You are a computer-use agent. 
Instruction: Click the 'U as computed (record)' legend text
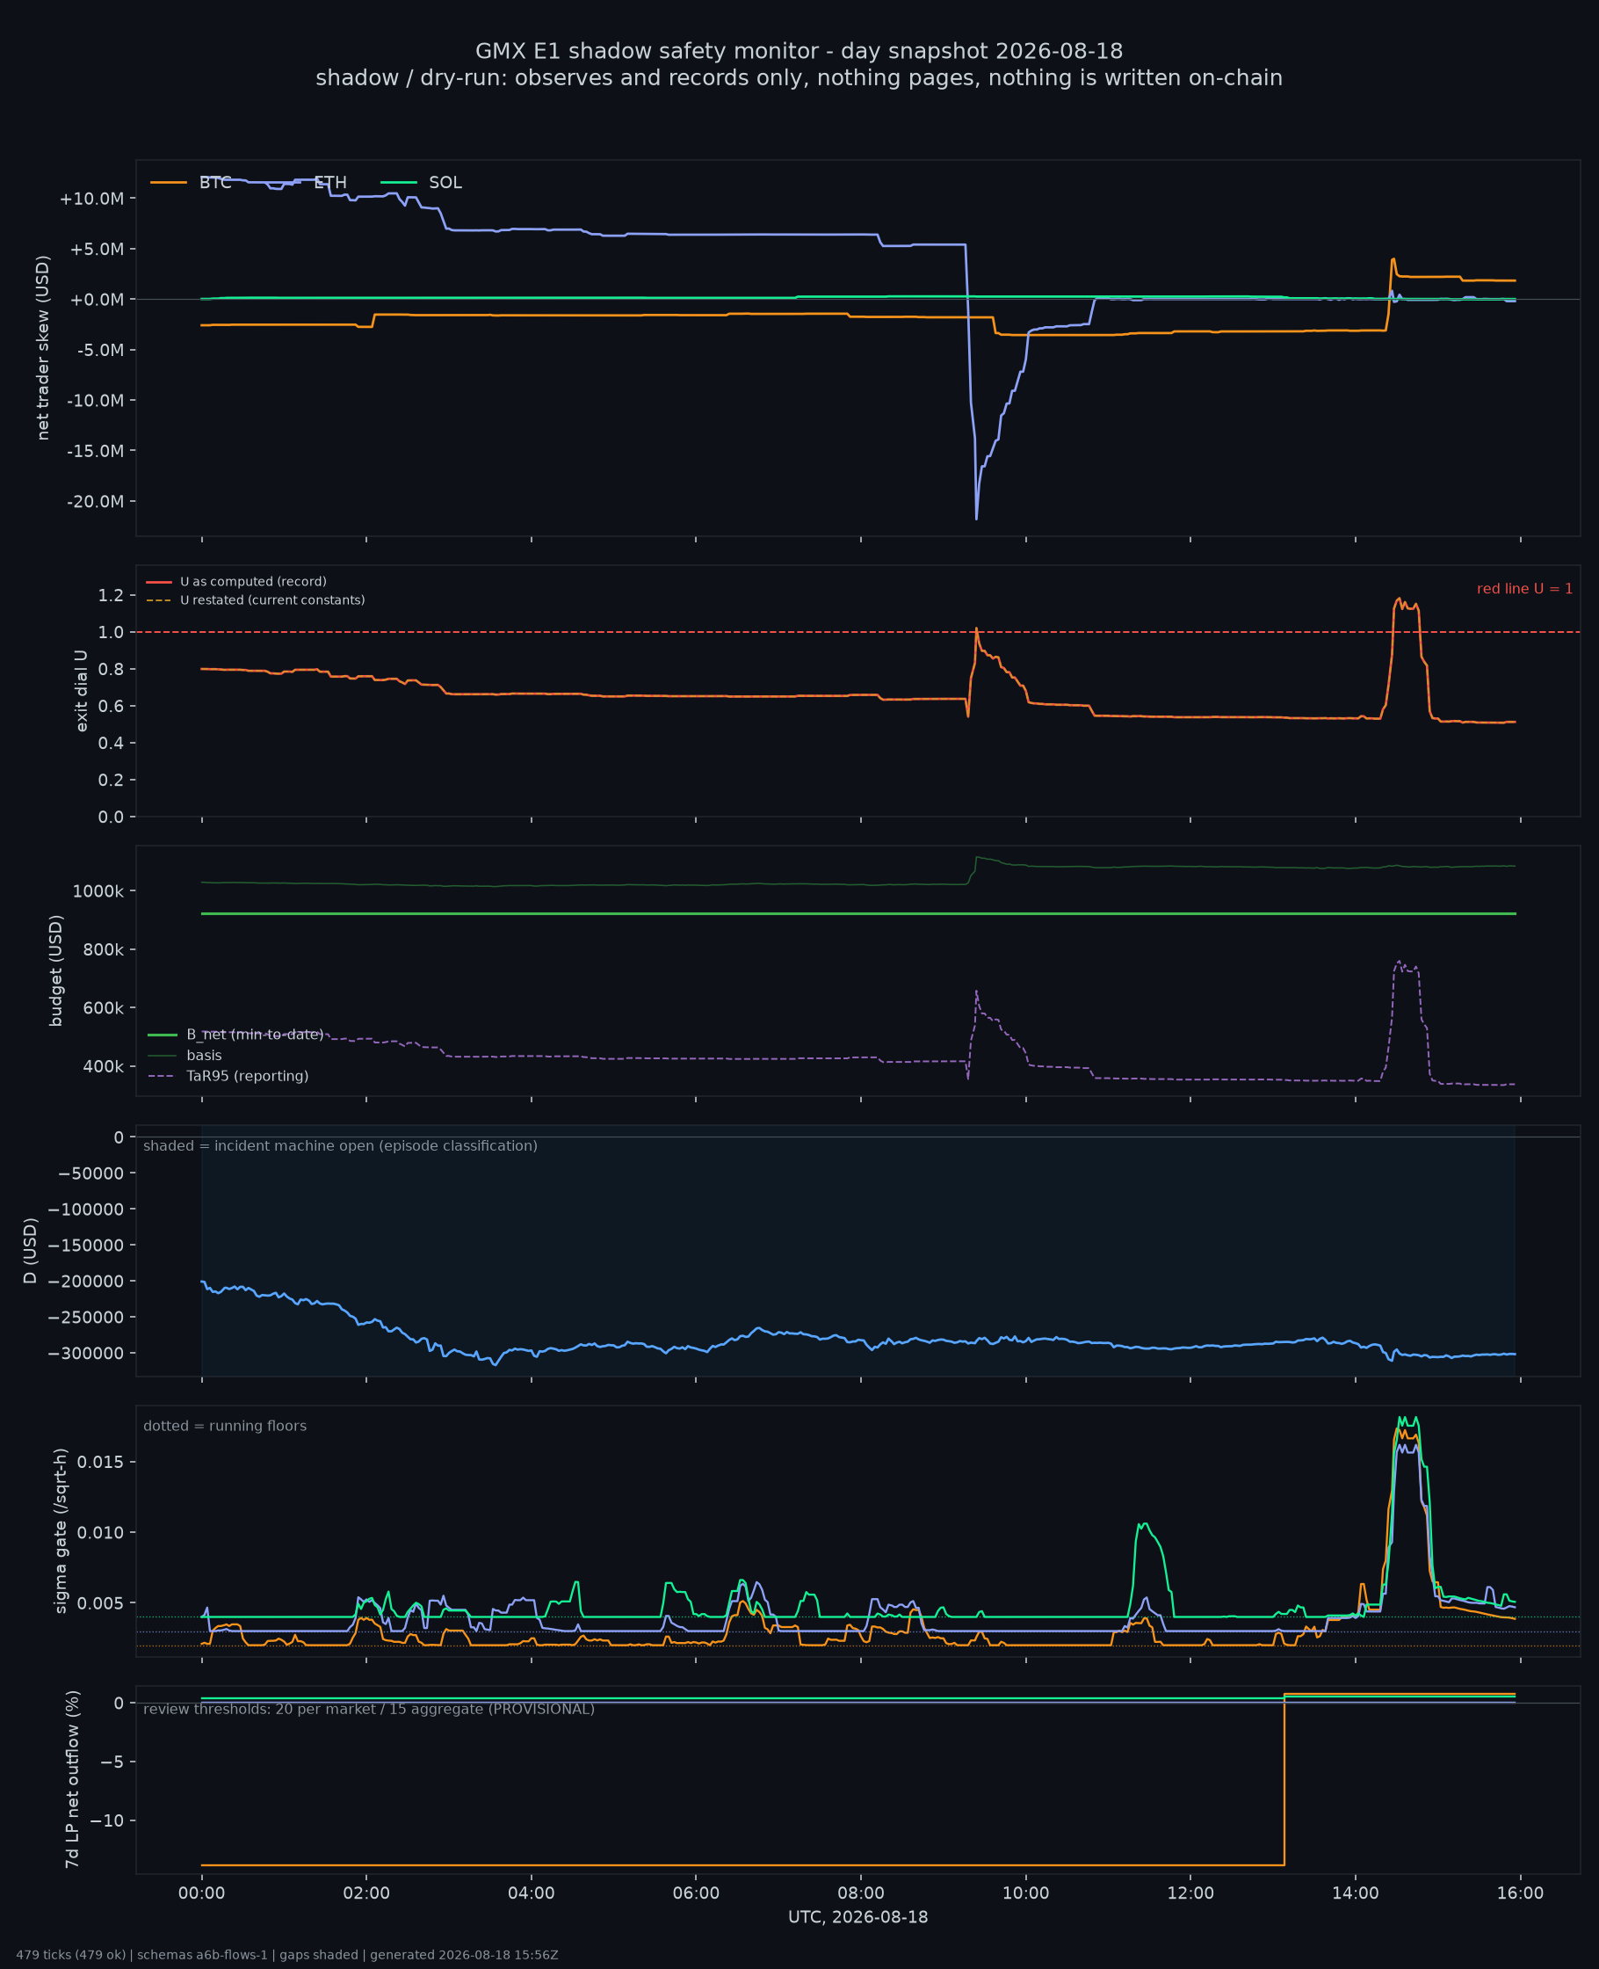coord(253,582)
